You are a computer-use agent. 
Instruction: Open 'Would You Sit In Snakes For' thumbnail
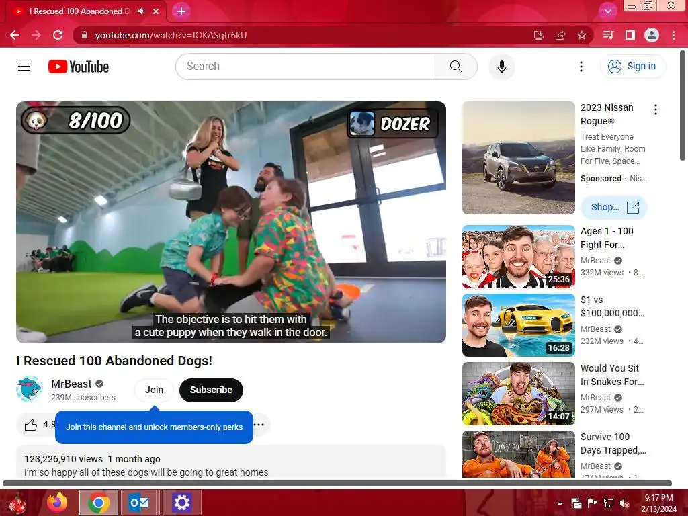click(519, 394)
